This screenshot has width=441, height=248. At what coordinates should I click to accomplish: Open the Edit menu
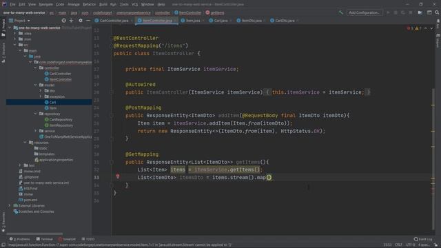(x=21, y=5)
